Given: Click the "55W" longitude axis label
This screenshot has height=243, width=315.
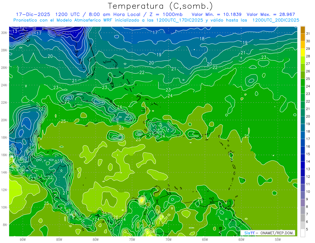Looking at the screenshot, I should [278, 240].
